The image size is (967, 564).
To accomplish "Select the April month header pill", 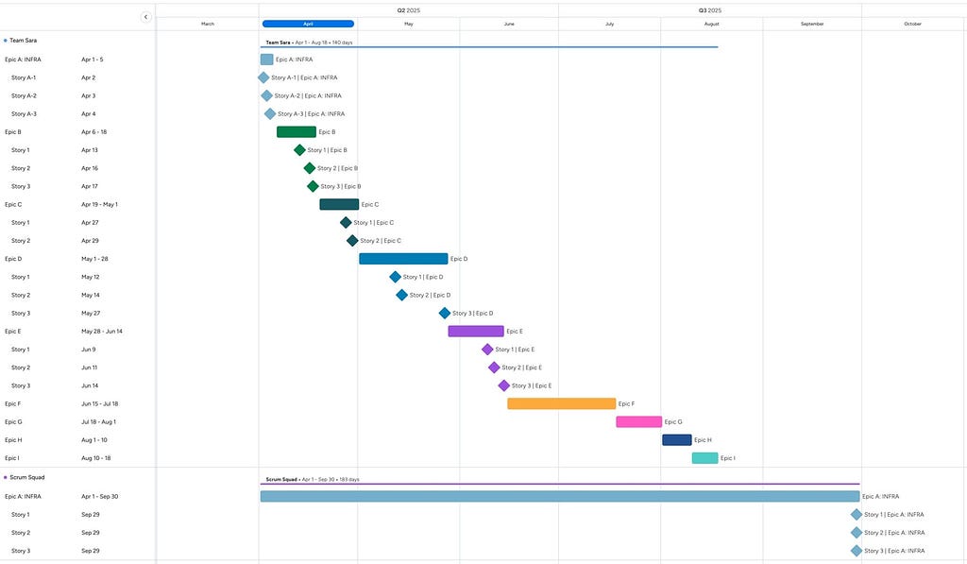I will coord(309,24).
